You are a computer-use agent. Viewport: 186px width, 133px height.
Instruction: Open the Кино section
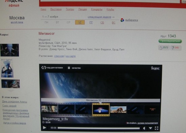[43, 9]
